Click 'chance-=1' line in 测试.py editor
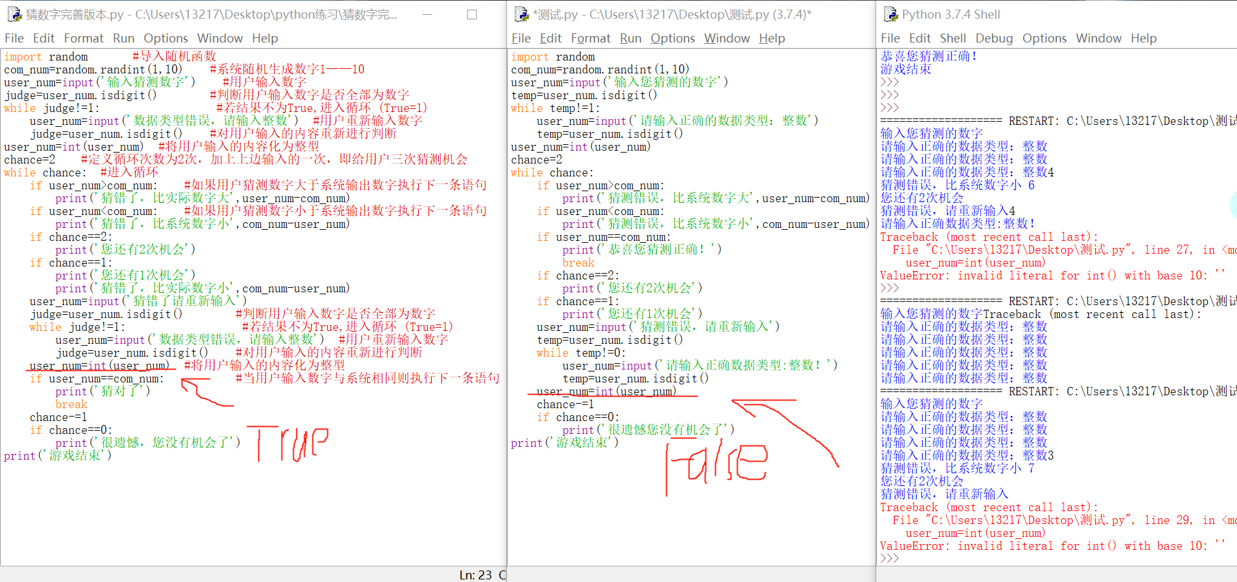This screenshot has height=582, width=1237. pos(566,404)
